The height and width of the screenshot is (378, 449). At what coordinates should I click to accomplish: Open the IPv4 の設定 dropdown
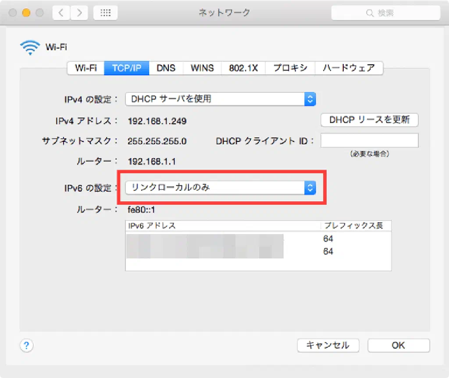220,99
